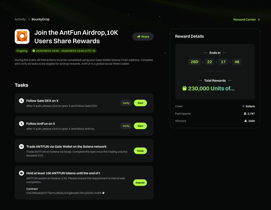Screen dimensions: 271x210
Task: Click Swap for the Trade ANTFUN task
Action: point(140,151)
